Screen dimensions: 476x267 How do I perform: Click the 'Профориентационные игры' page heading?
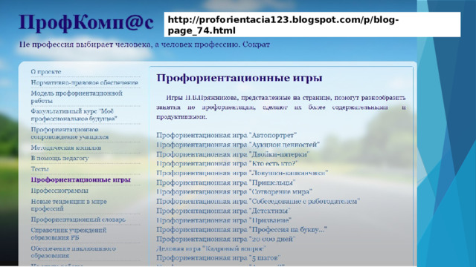[x=239, y=78]
